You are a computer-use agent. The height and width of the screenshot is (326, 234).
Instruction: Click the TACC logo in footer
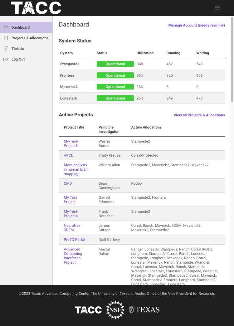[x=88, y=310]
